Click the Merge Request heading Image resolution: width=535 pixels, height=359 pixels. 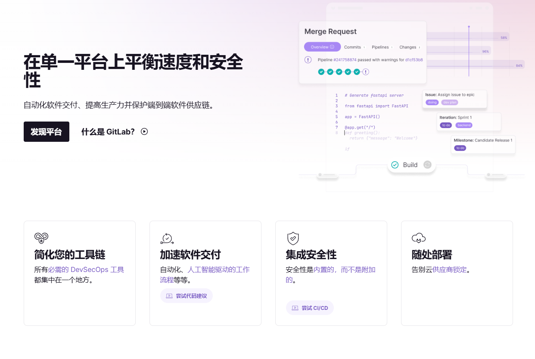tap(330, 31)
